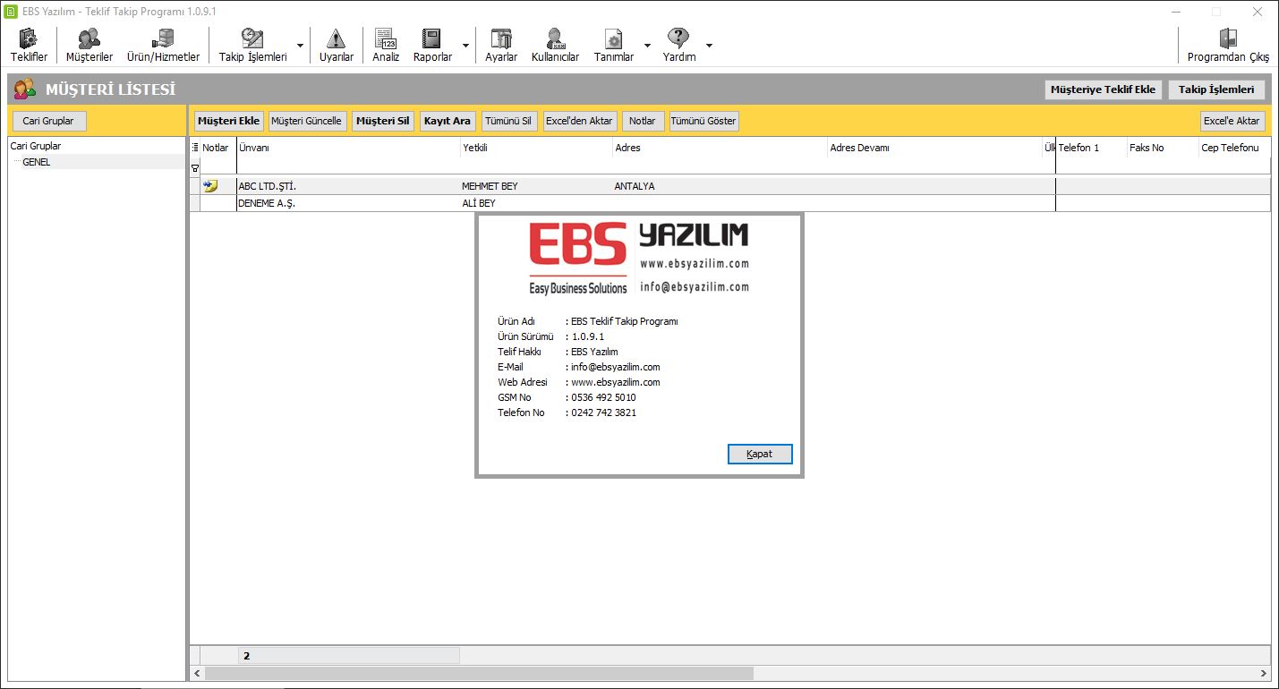
Task: Open Raporlar from the main toolbar
Action: 432,45
